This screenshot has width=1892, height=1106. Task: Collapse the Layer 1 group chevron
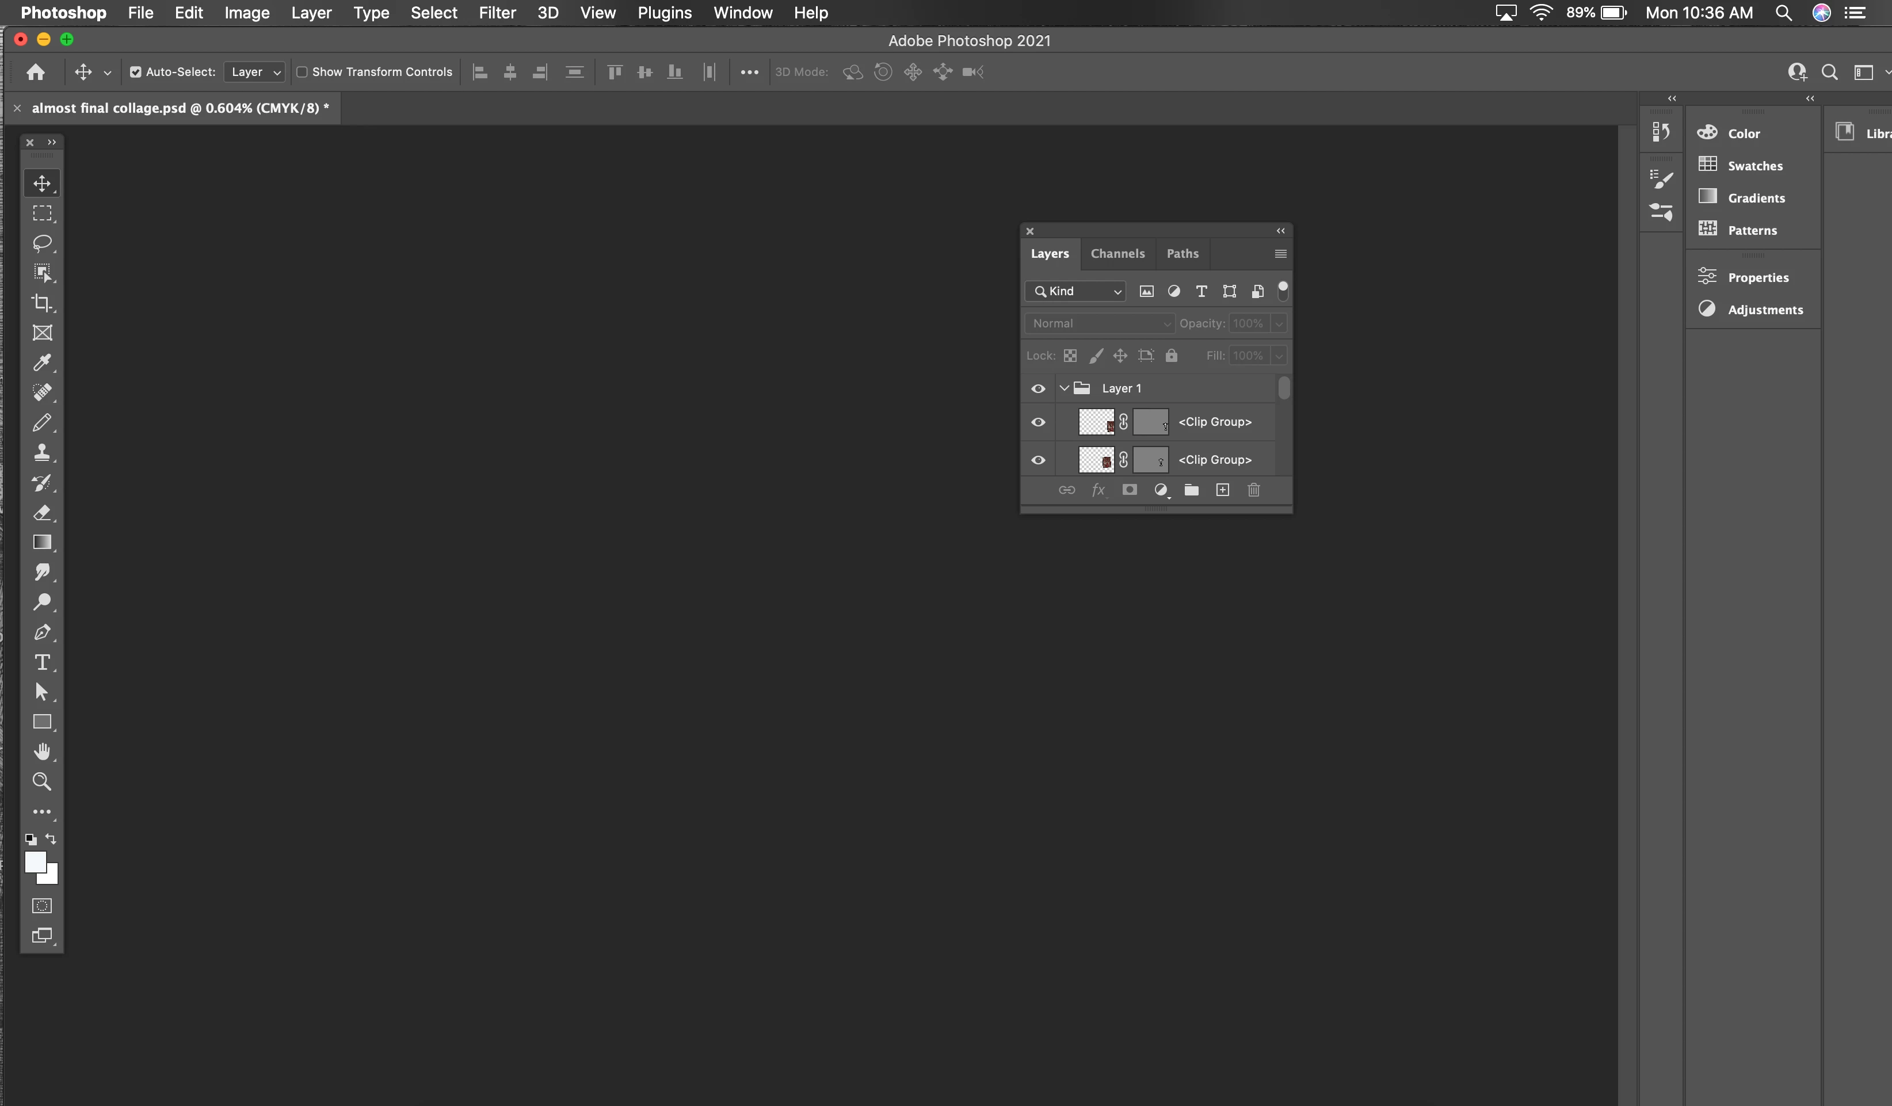point(1064,388)
